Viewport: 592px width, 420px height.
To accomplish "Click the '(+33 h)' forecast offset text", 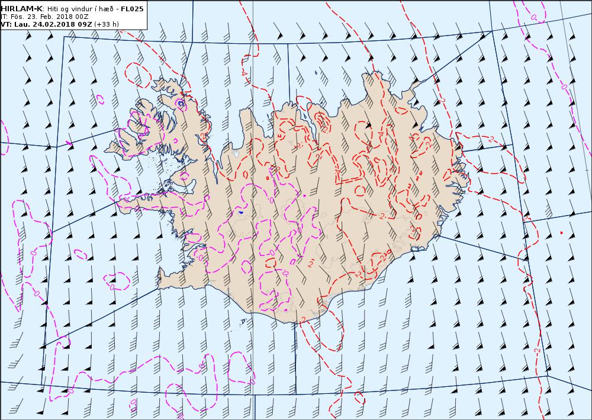I will 107,24.
